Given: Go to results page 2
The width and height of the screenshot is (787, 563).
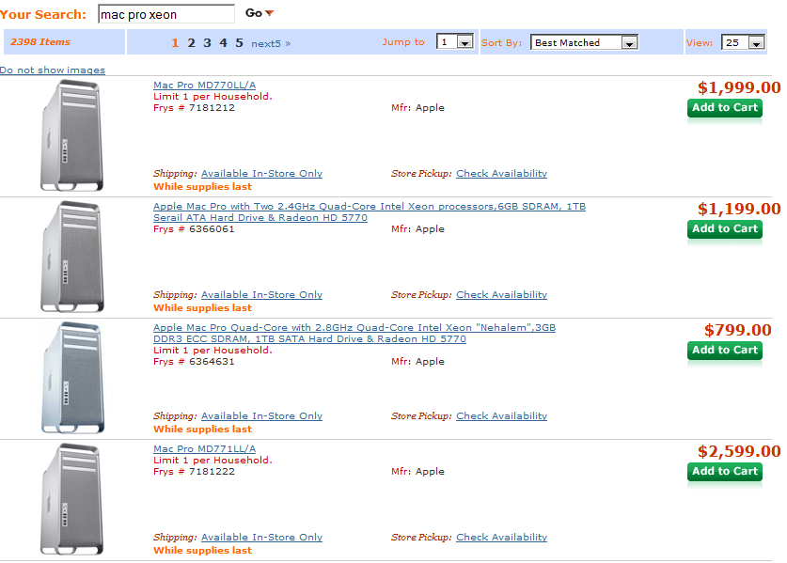Looking at the screenshot, I should click(x=191, y=43).
